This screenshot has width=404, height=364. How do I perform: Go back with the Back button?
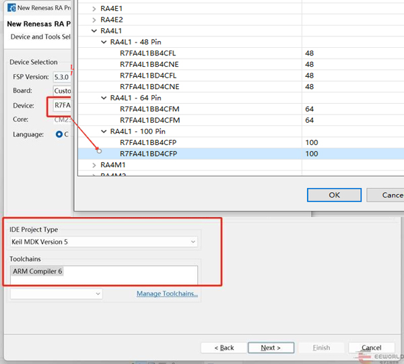[224, 348]
